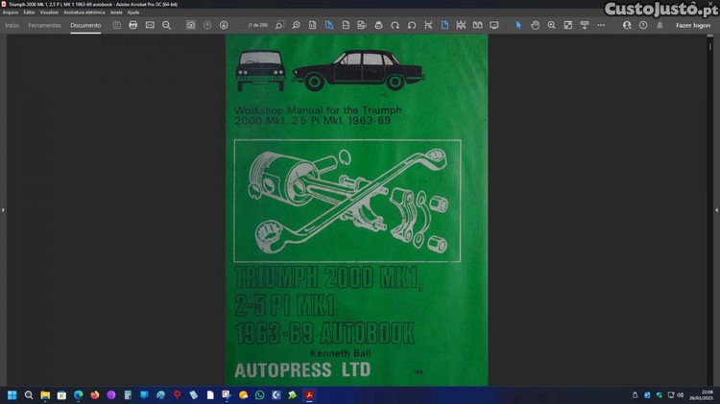Switch to the Início tab
720x404 pixels.
click(12, 25)
